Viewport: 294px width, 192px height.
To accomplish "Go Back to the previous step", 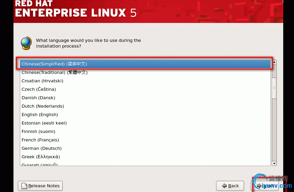I will (x=230, y=186).
